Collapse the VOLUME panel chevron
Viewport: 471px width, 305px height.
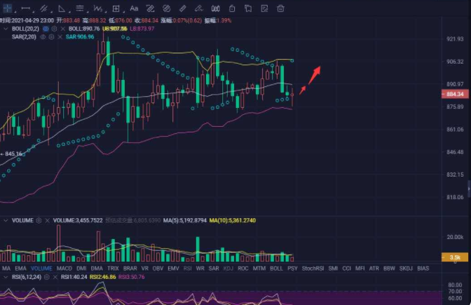click(x=6, y=221)
